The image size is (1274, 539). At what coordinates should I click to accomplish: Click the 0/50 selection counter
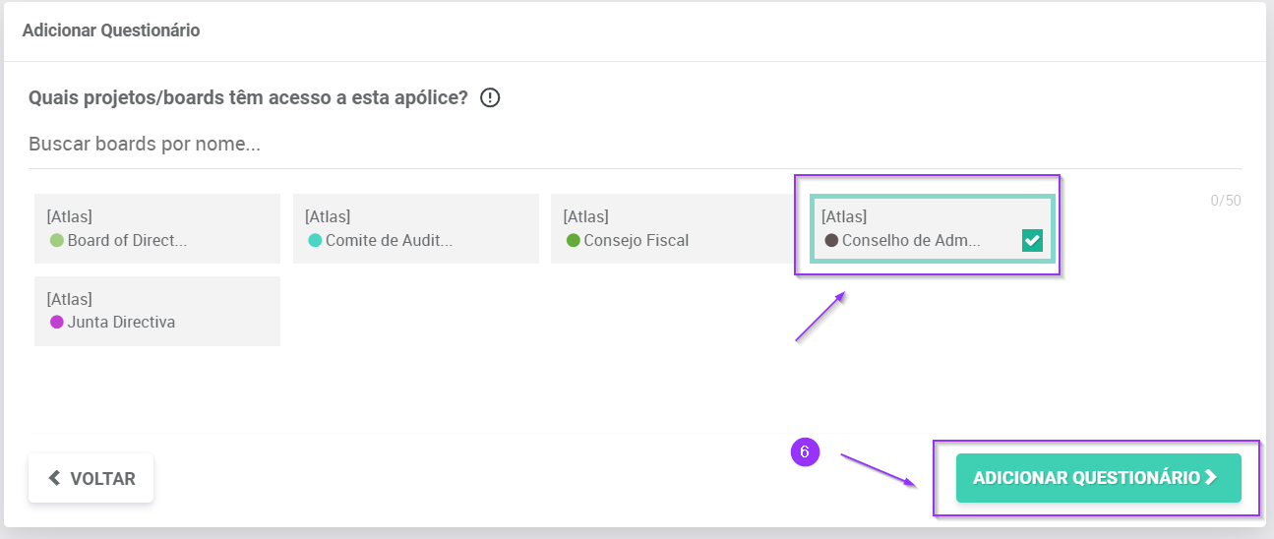[x=1225, y=201]
